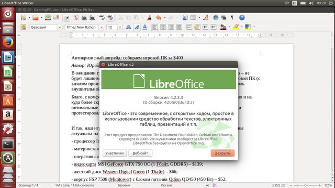Justify the paragraph text
This screenshot has height=188, width=335.
tap(179, 27)
